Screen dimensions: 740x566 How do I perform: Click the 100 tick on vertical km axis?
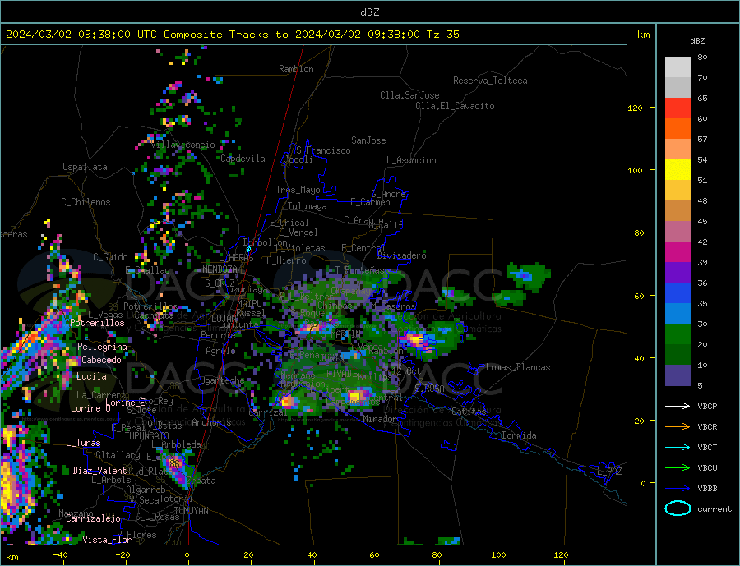(x=635, y=170)
